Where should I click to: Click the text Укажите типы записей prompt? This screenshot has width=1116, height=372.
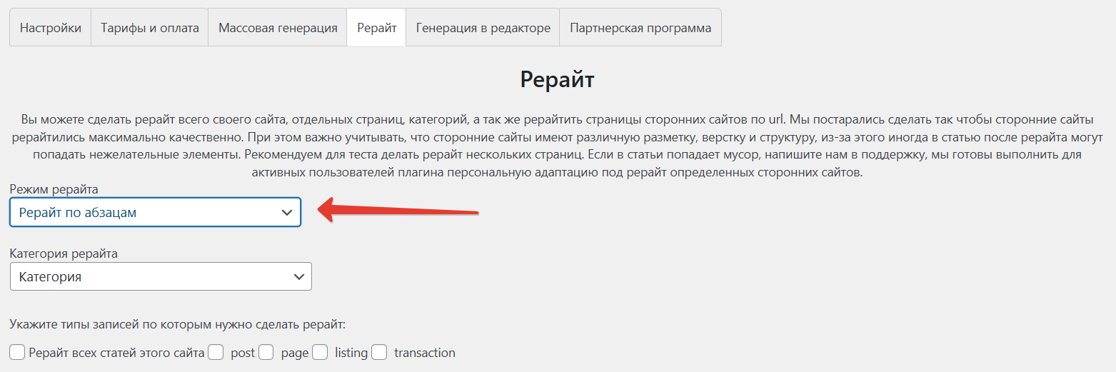click(178, 325)
